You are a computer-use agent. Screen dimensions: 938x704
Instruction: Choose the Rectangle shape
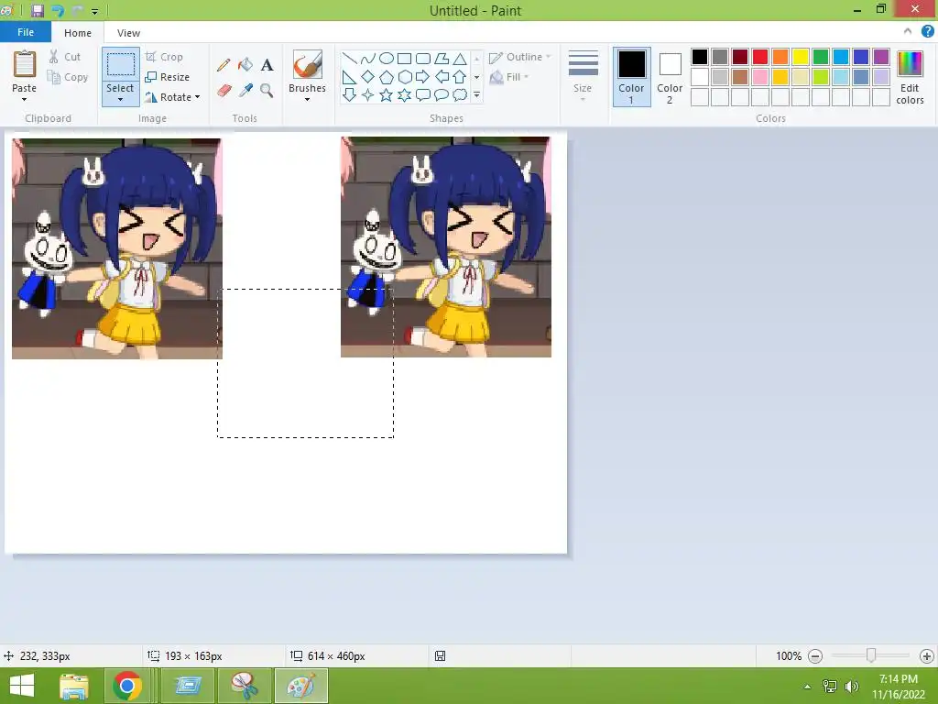404,58
